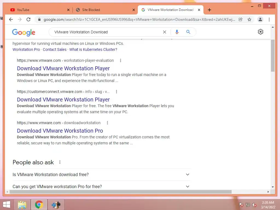Click the address bar URL
Viewport: 280px width, 210px height.
click(139, 19)
